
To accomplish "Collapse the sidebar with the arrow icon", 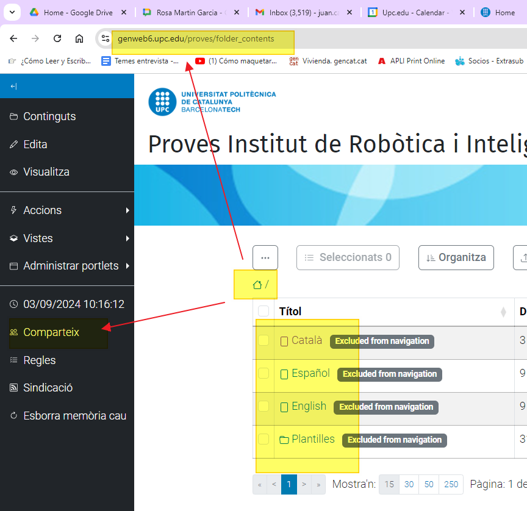I will pos(13,87).
